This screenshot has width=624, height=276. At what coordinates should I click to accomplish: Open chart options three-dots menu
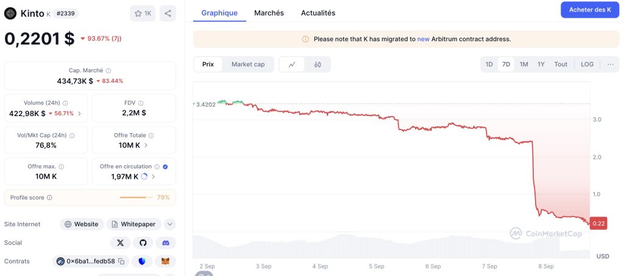[x=610, y=64]
